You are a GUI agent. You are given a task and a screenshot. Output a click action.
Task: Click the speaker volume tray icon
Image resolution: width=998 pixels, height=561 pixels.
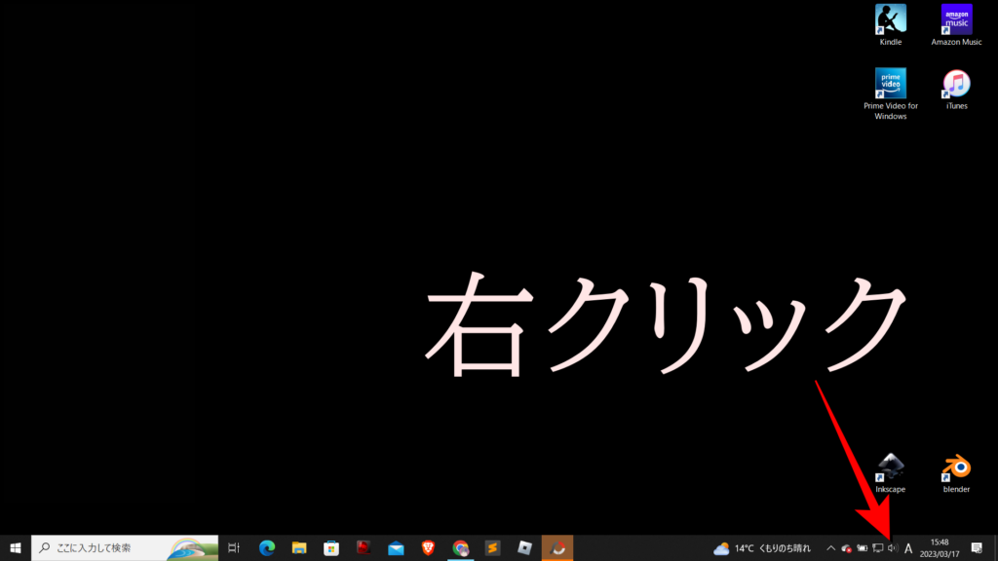point(893,548)
